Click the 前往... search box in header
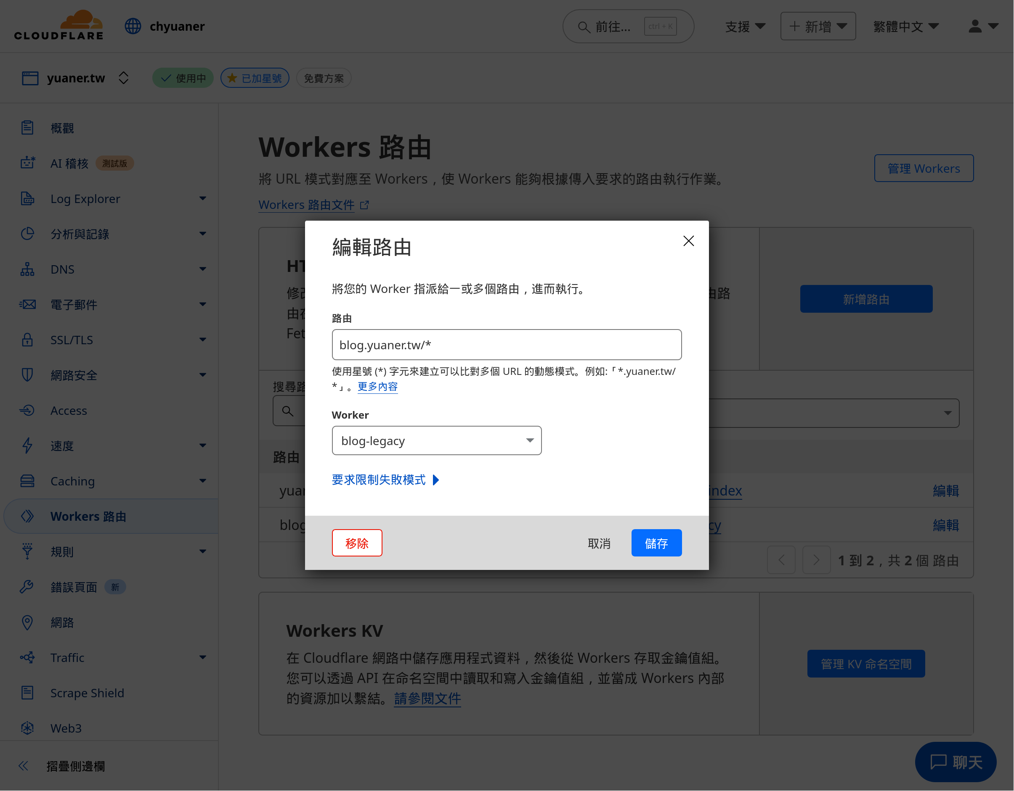1014x791 pixels. tap(629, 26)
